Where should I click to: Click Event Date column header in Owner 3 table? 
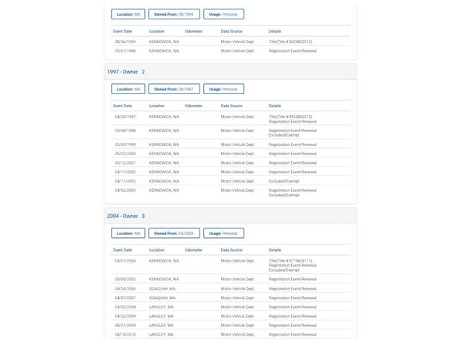122,250
